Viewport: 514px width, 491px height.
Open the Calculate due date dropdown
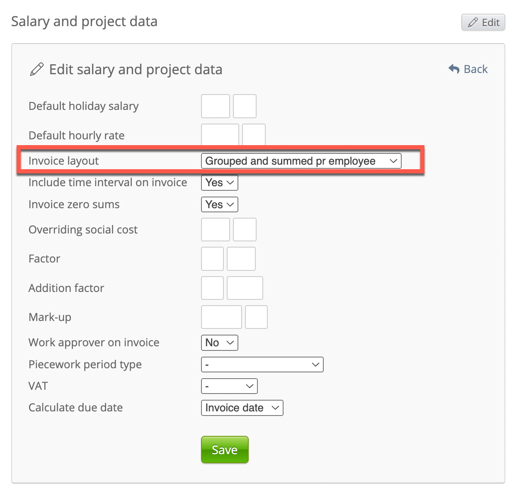pos(242,408)
